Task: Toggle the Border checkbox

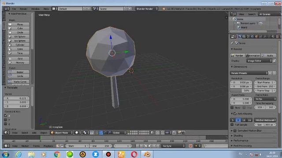Action: click(232, 108)
